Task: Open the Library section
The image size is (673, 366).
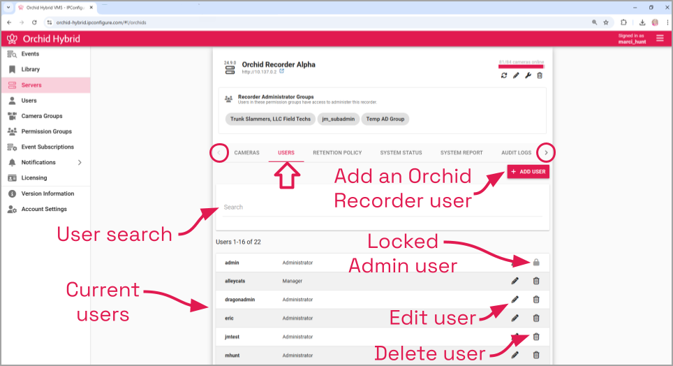Action: 31,69
